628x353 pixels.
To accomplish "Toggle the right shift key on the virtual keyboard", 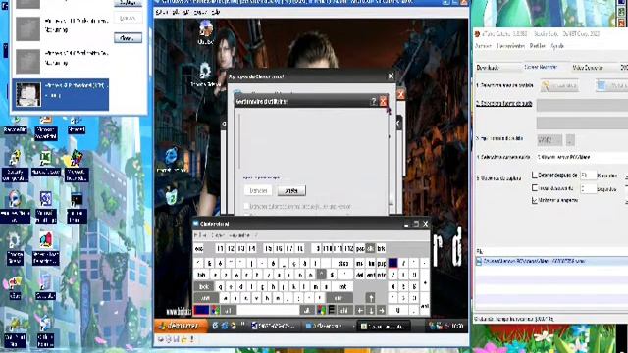I will [x=339, y=298].
